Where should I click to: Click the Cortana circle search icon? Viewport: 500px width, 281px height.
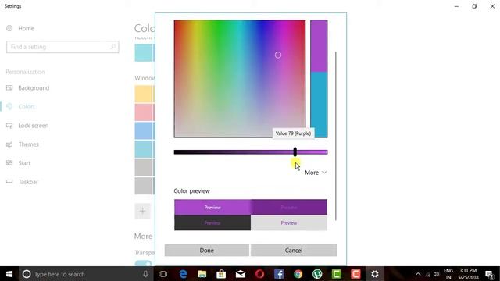coord(27,274)
